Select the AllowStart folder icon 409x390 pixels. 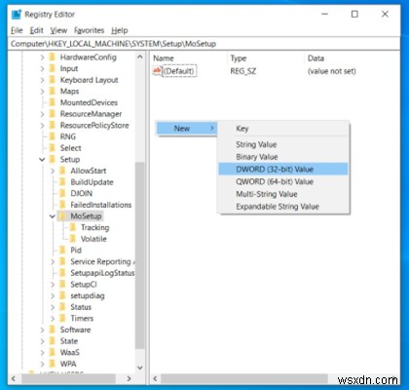62,171
